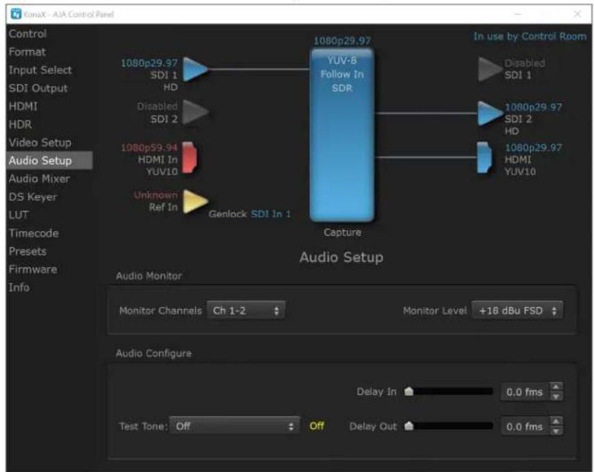Click the red HDMI In connector icon
The width and height of the screenshot is (594, 472).
pyautogui.click(x=189, y=157)
